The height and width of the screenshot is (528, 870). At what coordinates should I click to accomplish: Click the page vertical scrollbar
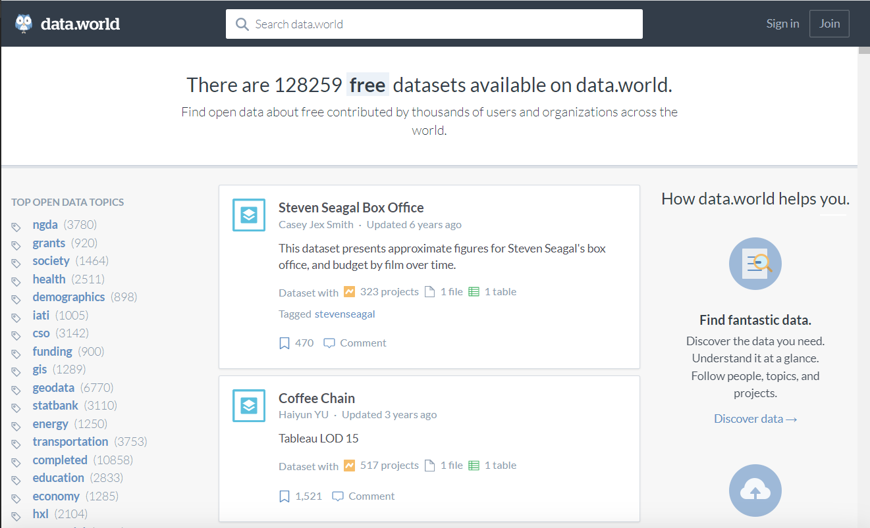(x=863, y=263)
